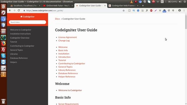Click the Introduction link
The height and width of the screenshot is (105, 187).
coord(64,57)
